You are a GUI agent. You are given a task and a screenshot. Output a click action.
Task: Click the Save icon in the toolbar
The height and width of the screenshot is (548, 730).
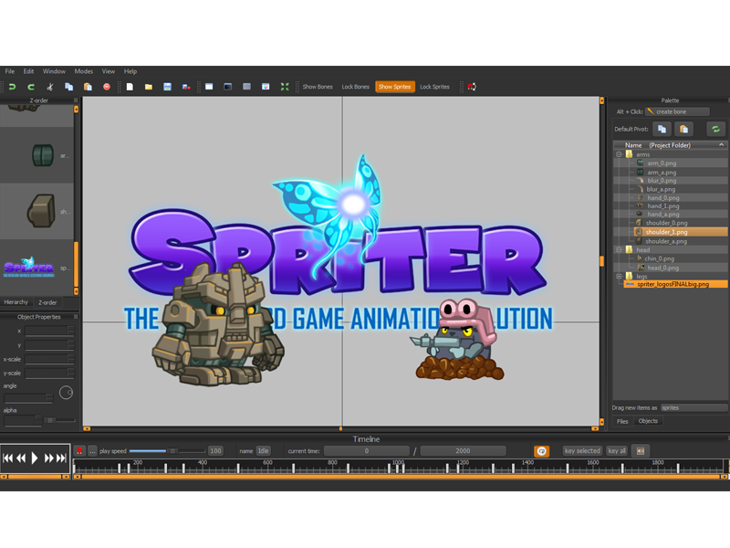(168, 86)
